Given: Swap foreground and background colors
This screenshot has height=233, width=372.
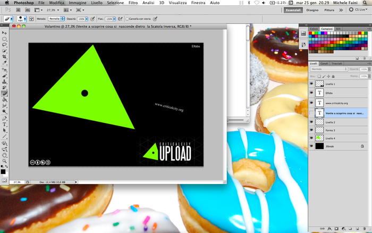Looking at the screenshot, I should (x=6, y=167).
